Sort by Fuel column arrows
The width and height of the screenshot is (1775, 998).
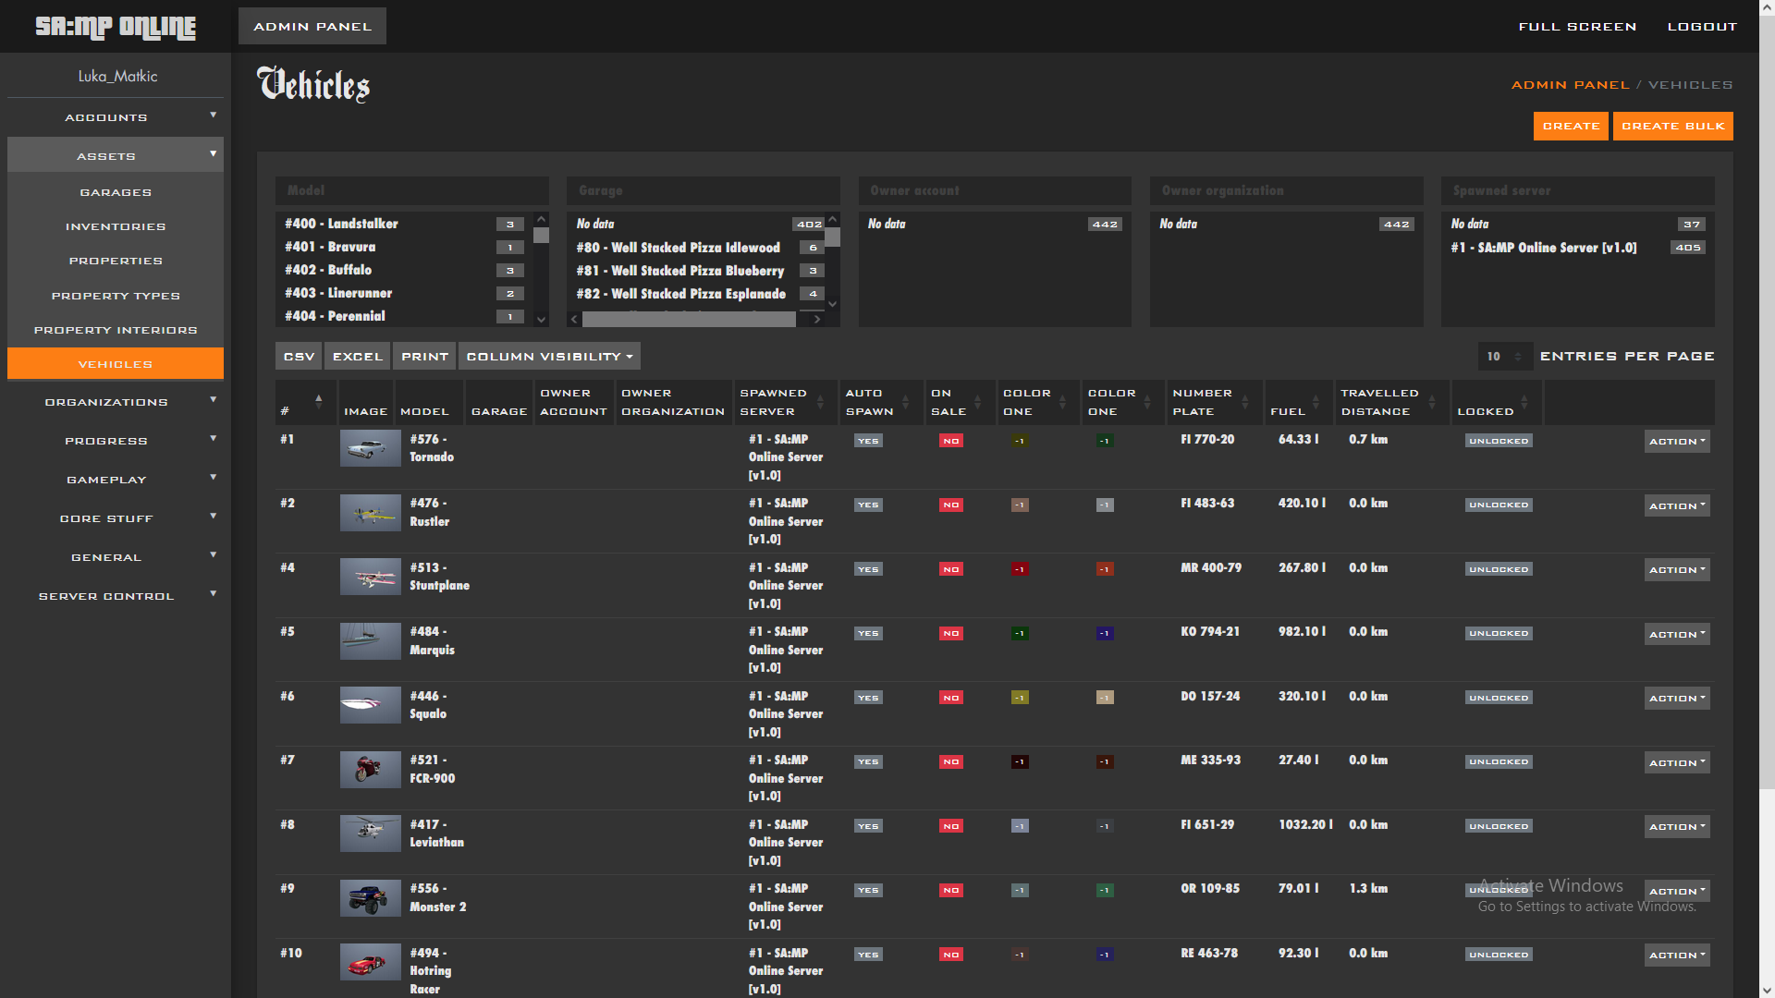click(1316, 402)
